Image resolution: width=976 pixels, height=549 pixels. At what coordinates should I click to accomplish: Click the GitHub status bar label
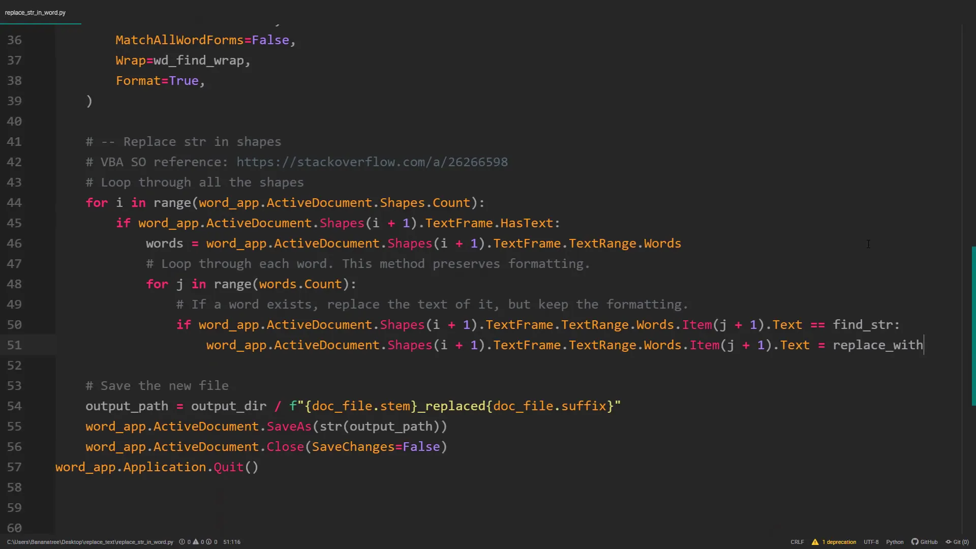coord(929,542)
